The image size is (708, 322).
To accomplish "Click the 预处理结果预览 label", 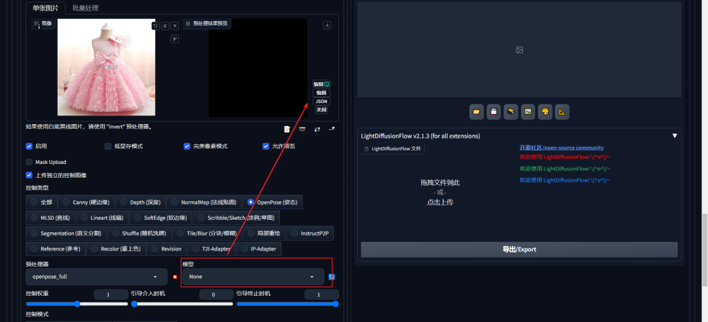I will coord(206,24).
